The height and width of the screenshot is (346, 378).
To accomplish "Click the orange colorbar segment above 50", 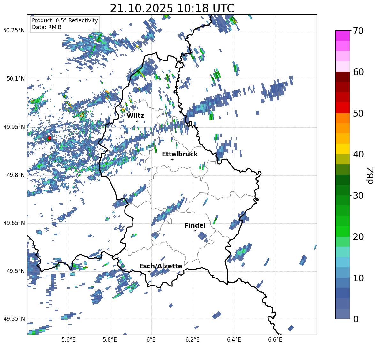I will [x=343, y=118].
